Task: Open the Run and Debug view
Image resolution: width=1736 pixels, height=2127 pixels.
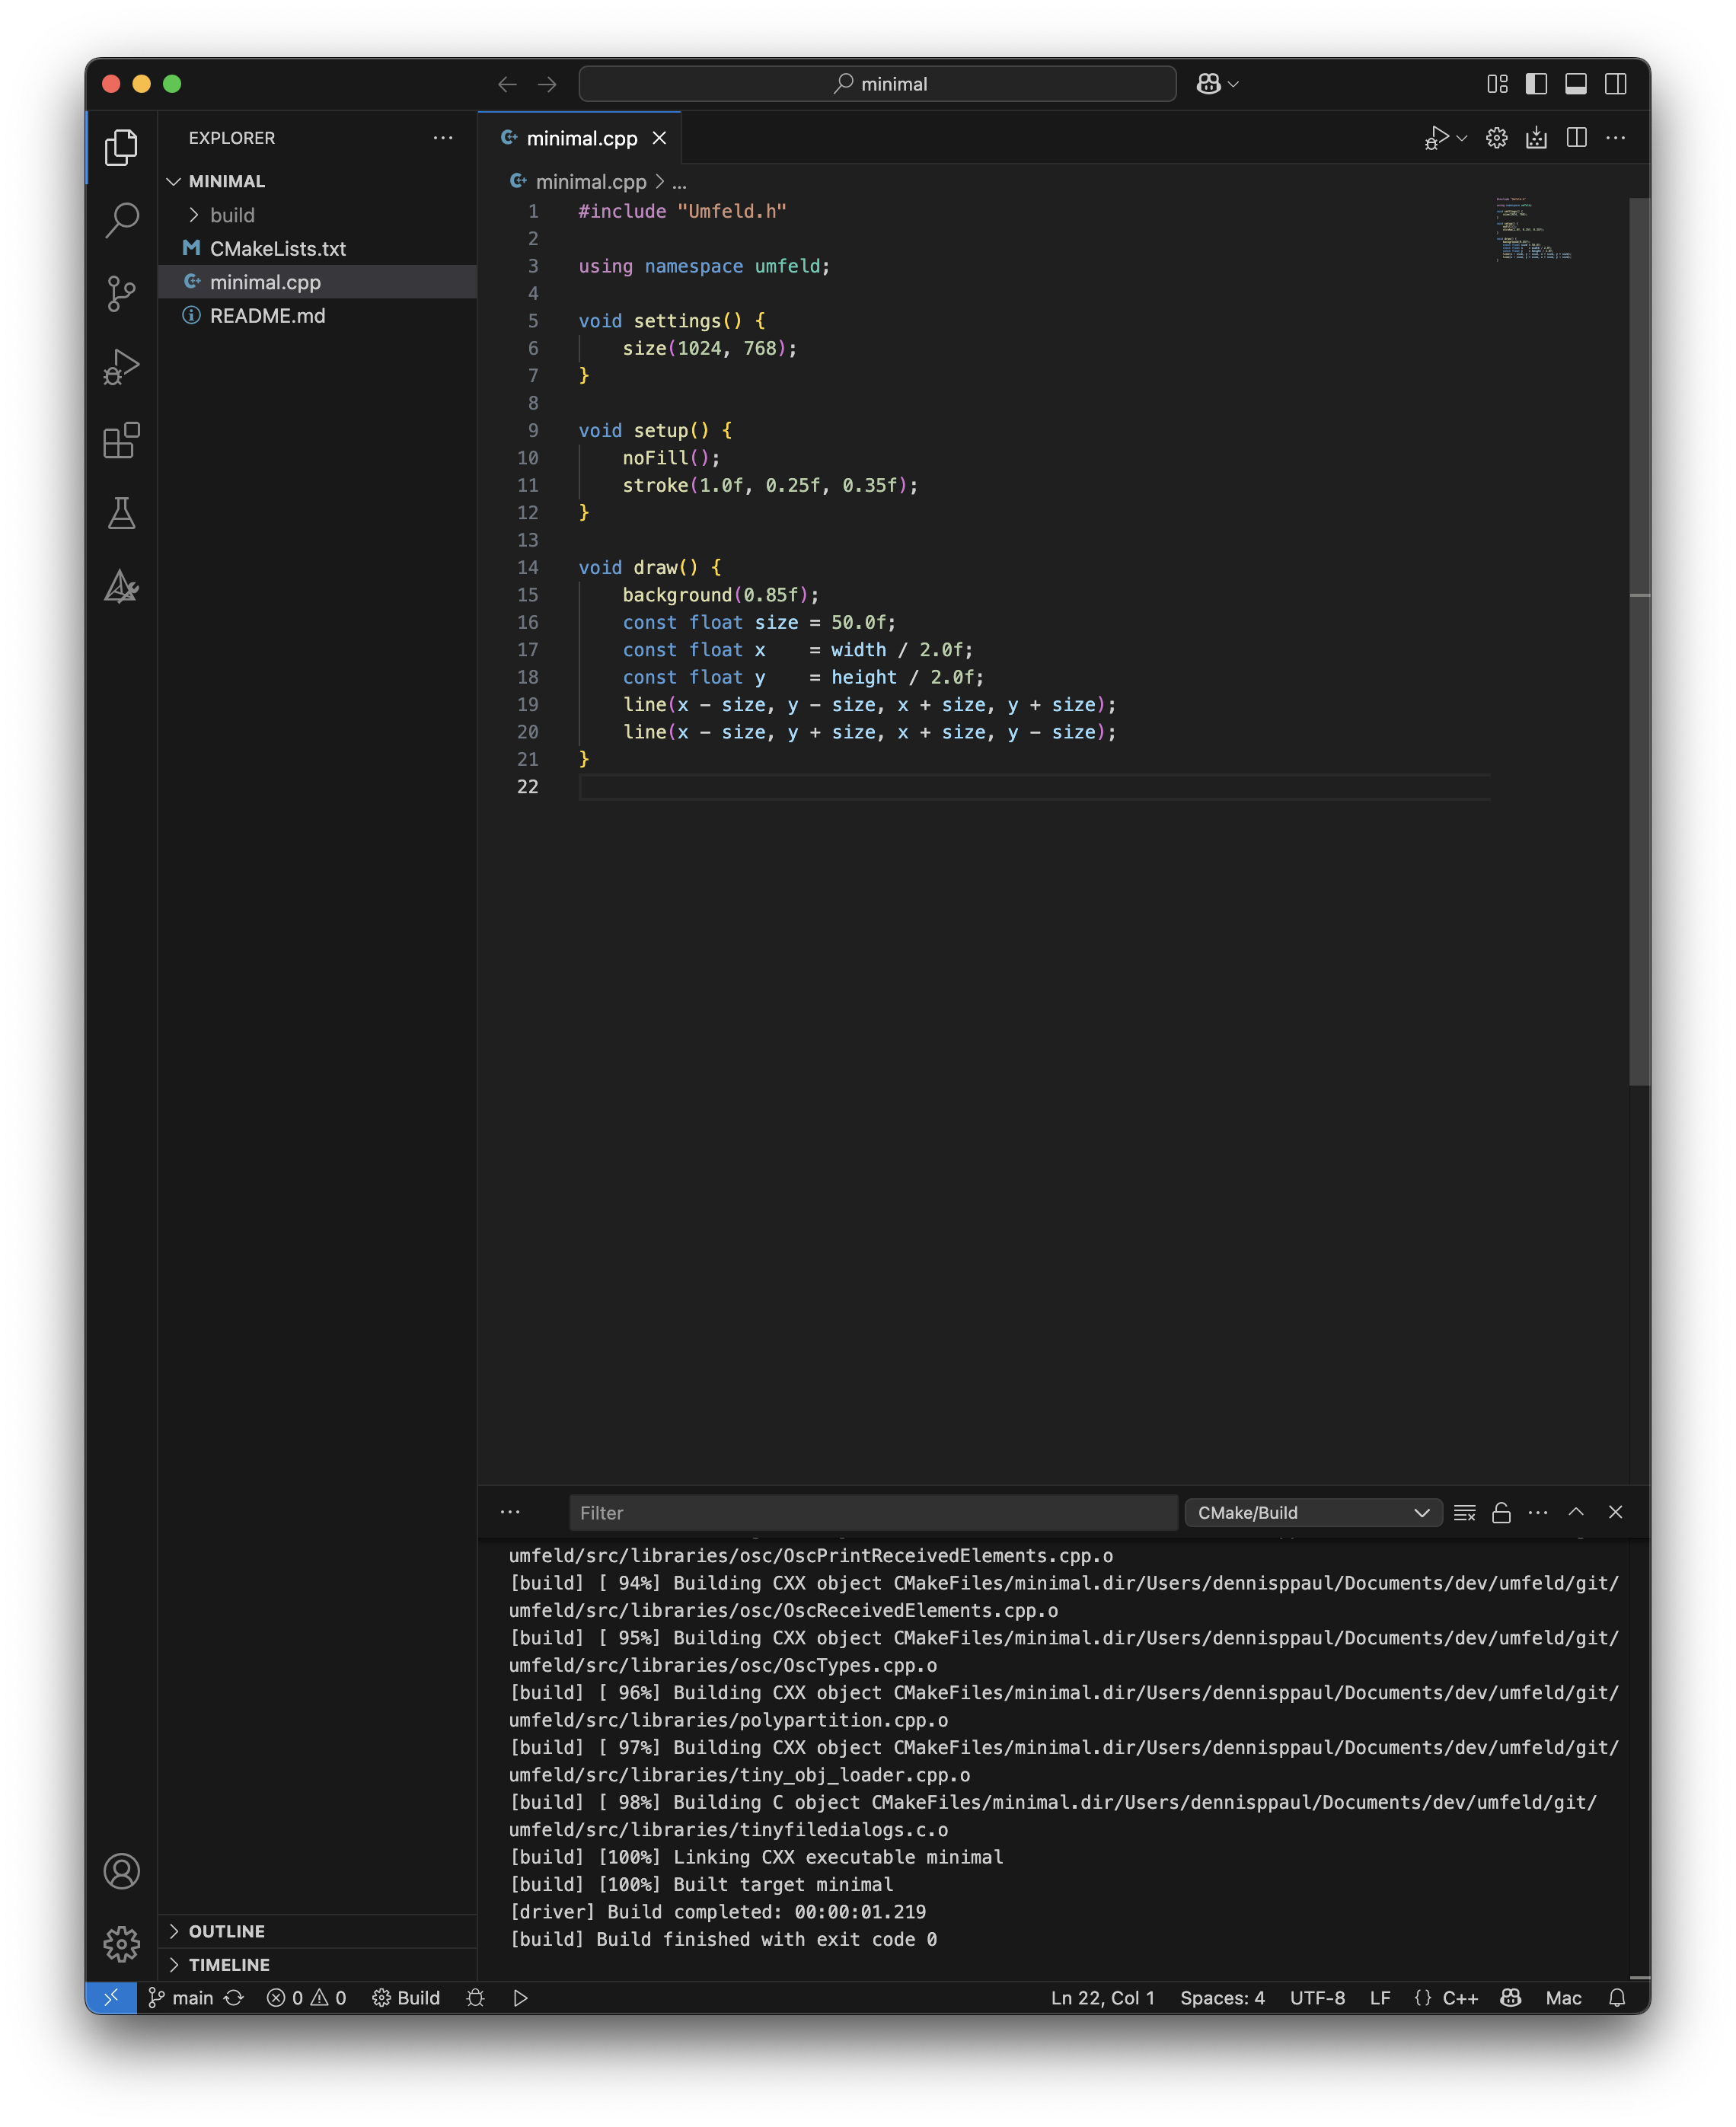Action: coord(121,366)
